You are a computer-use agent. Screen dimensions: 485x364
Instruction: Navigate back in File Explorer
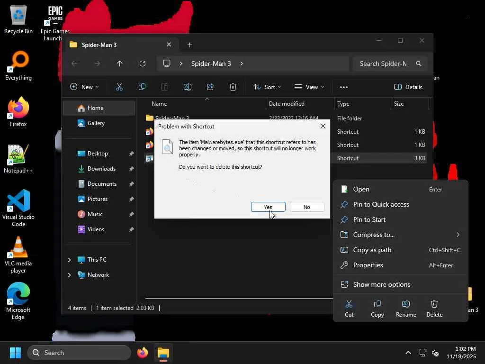[74, 64]
